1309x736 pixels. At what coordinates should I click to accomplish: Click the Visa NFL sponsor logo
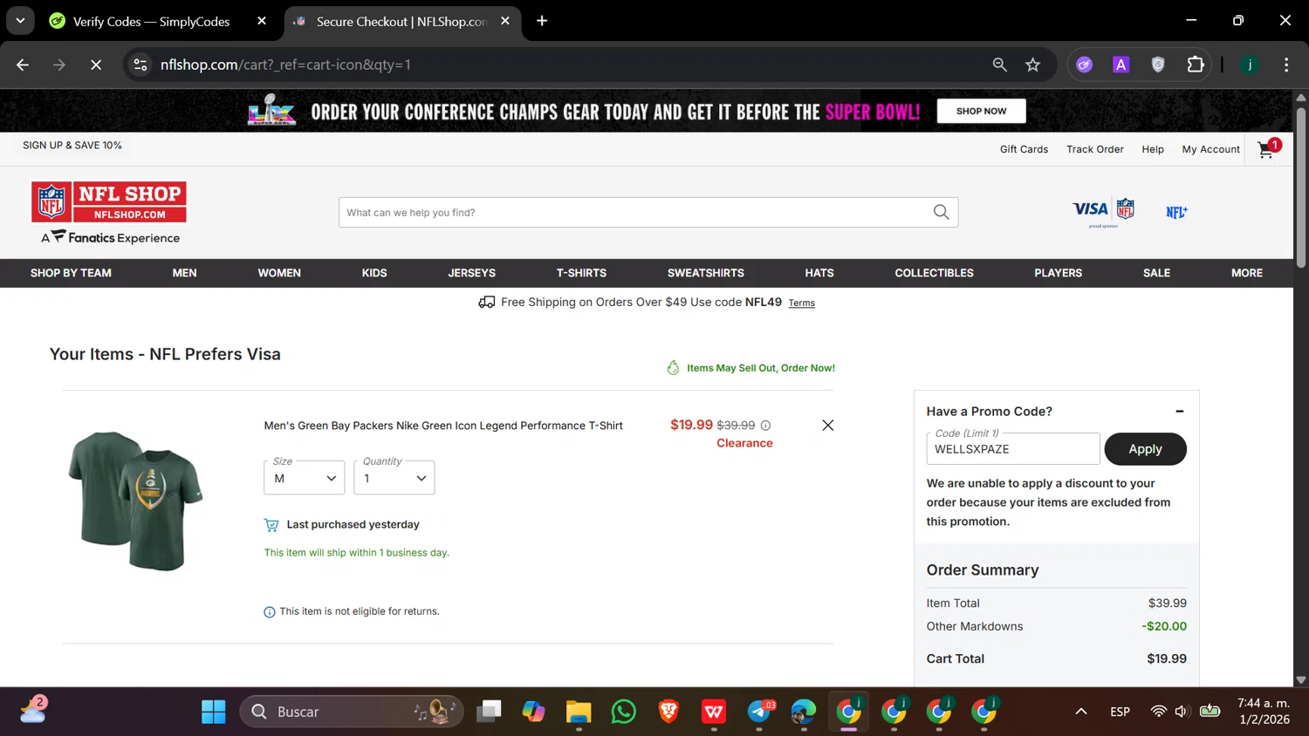point(1103,212)
